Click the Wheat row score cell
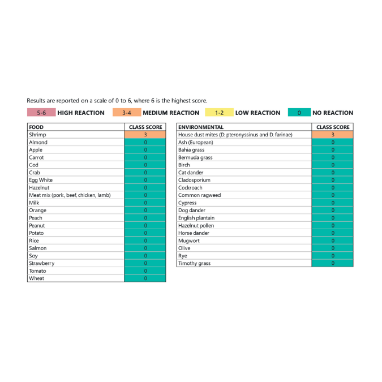382x382 pixels. tap(145, 278)
